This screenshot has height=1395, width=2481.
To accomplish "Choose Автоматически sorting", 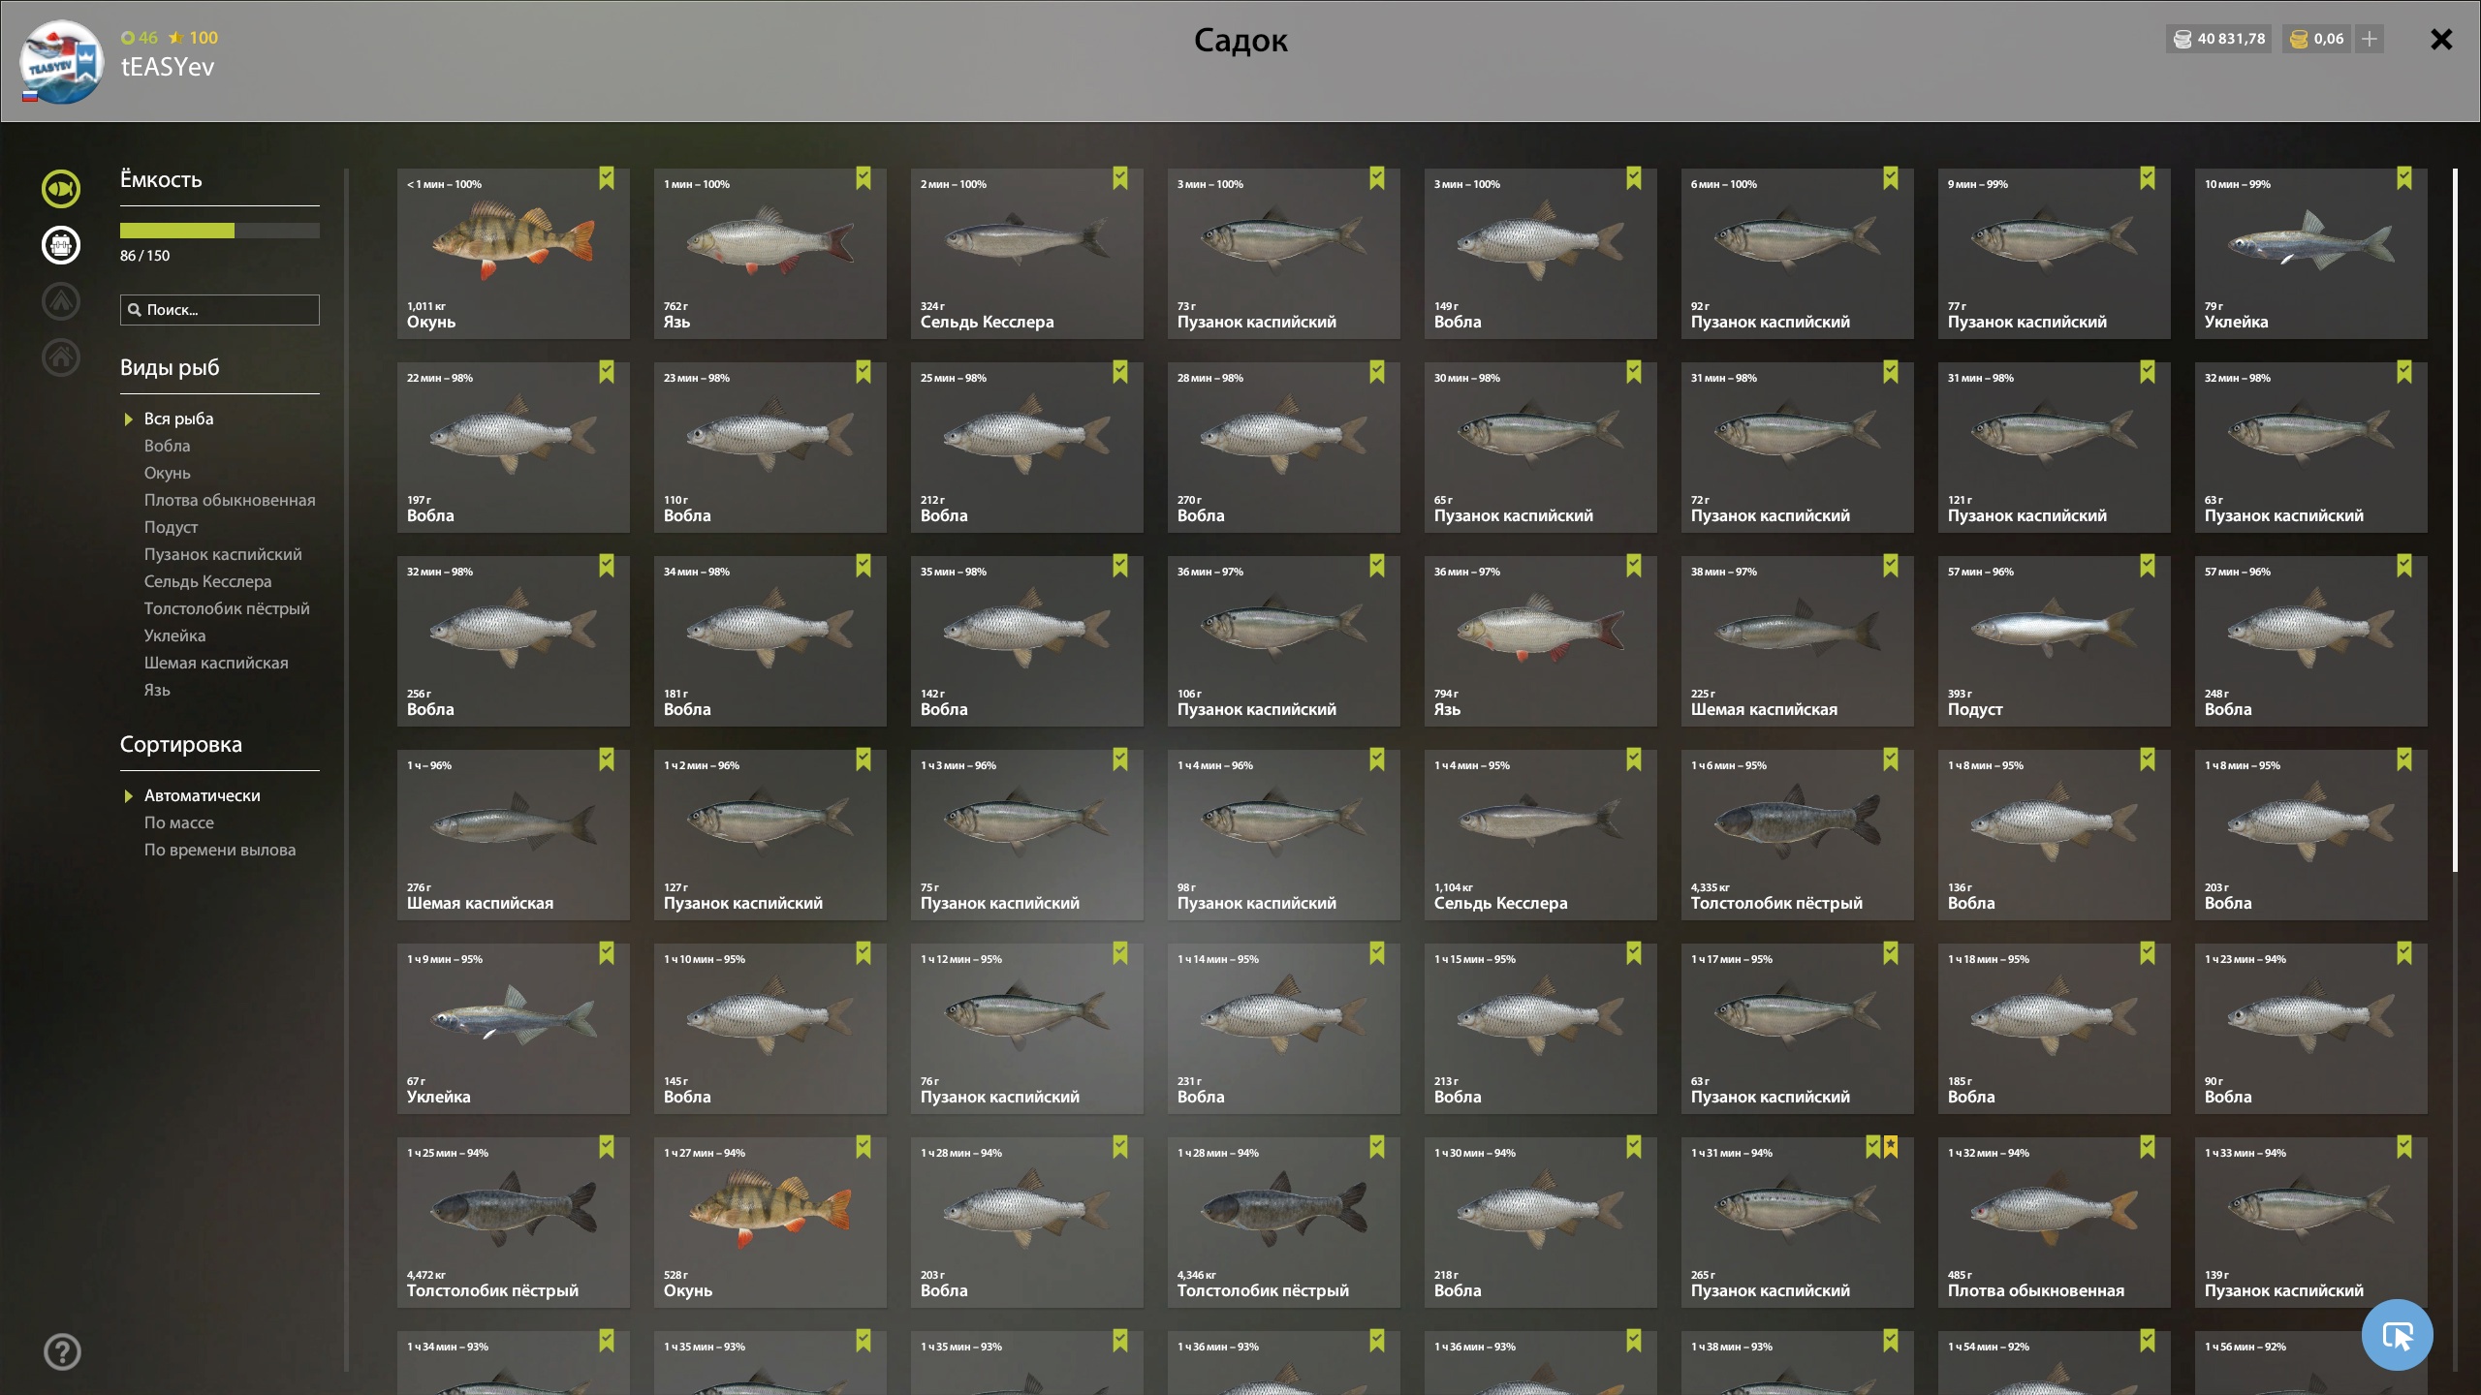I will (x=203, y=795).
